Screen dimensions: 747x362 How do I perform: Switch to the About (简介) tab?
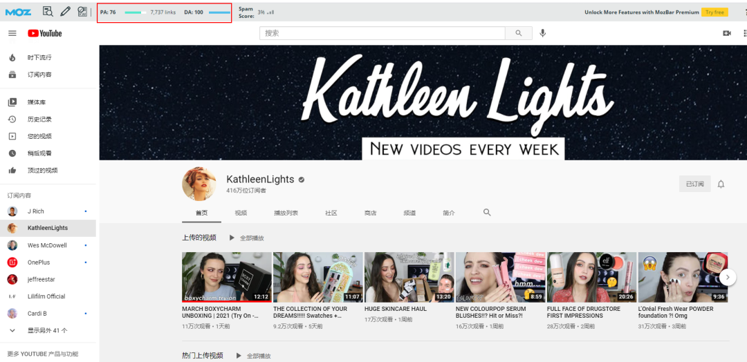click(448, 213)
